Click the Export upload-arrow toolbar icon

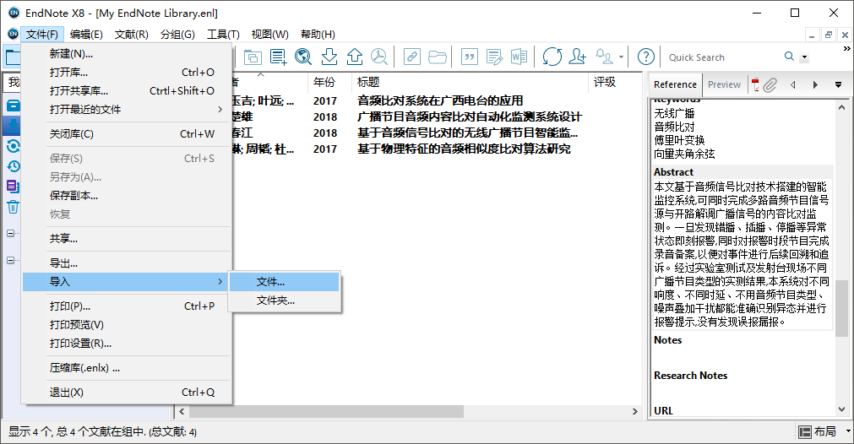click(354, 57)
